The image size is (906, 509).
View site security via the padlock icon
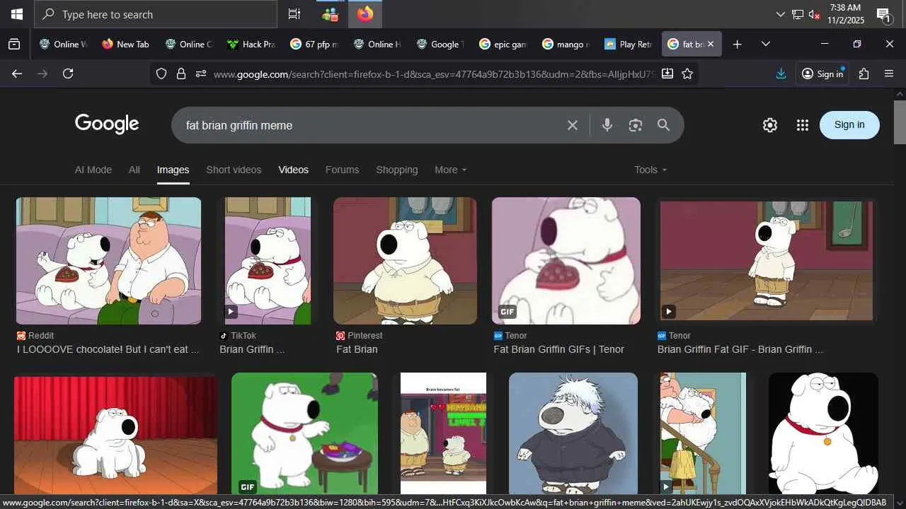pyautogui.click(x=180, y=74)
